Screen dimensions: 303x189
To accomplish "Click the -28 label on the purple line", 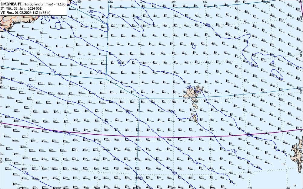I will 249,136.
